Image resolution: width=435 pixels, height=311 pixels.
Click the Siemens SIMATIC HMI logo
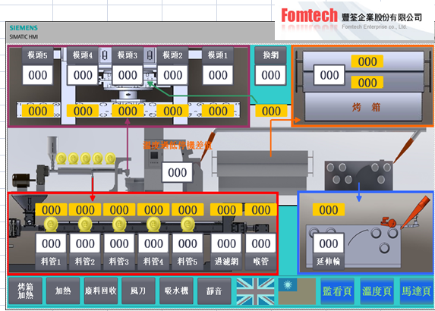tap(24, 32)
